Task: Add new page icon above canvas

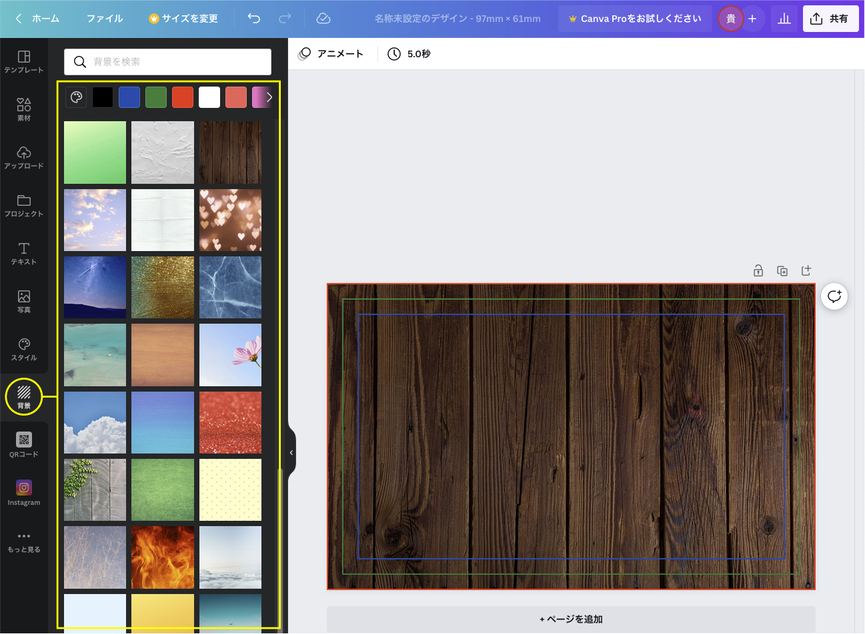Action: [806, 270]
